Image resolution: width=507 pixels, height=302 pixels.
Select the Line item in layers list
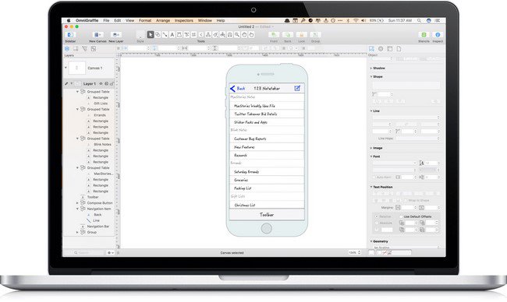tap(97, 221)
